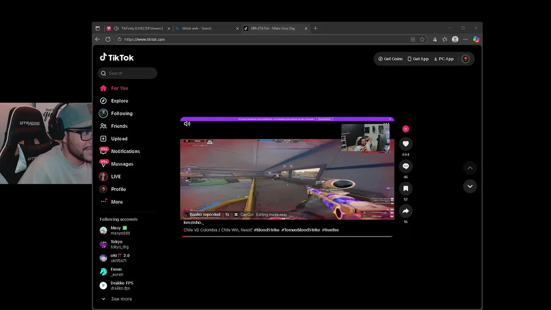Open a new browser tab
This screenshot has width=551, height=310.
(x=316, y=28)
